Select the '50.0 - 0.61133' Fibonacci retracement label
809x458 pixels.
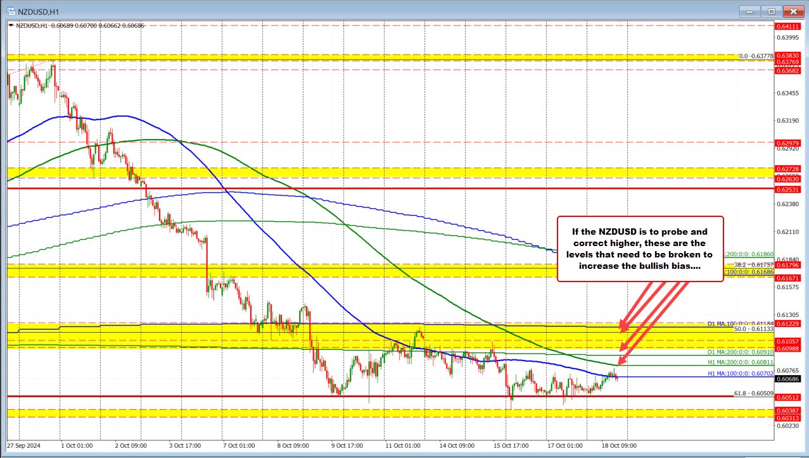pos(754,329)
